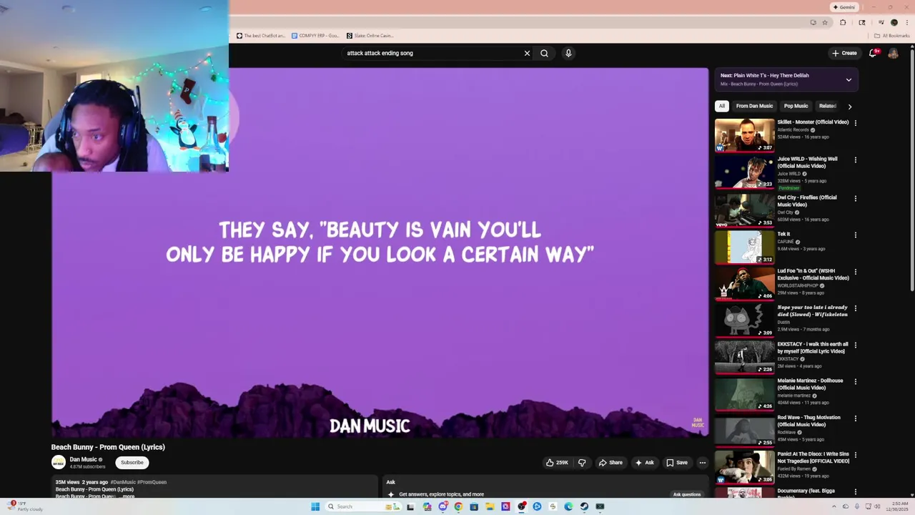915x515 pixels.
Task: Open File Explorer from taskbar
Action: coord(490,506)
